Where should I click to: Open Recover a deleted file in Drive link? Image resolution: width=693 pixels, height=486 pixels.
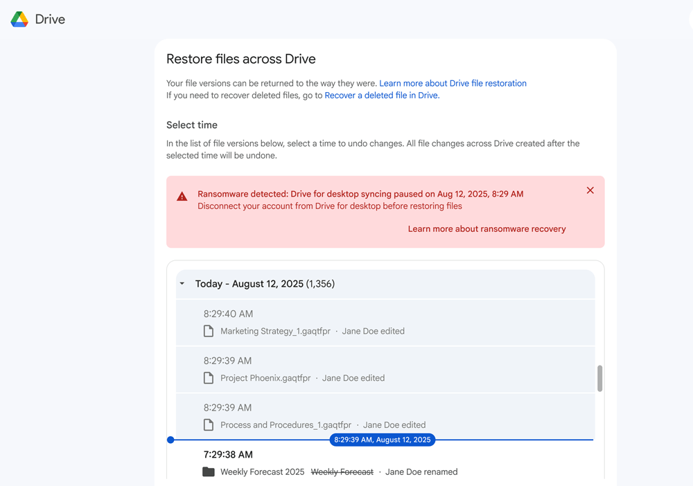click(x=381, y=96)
